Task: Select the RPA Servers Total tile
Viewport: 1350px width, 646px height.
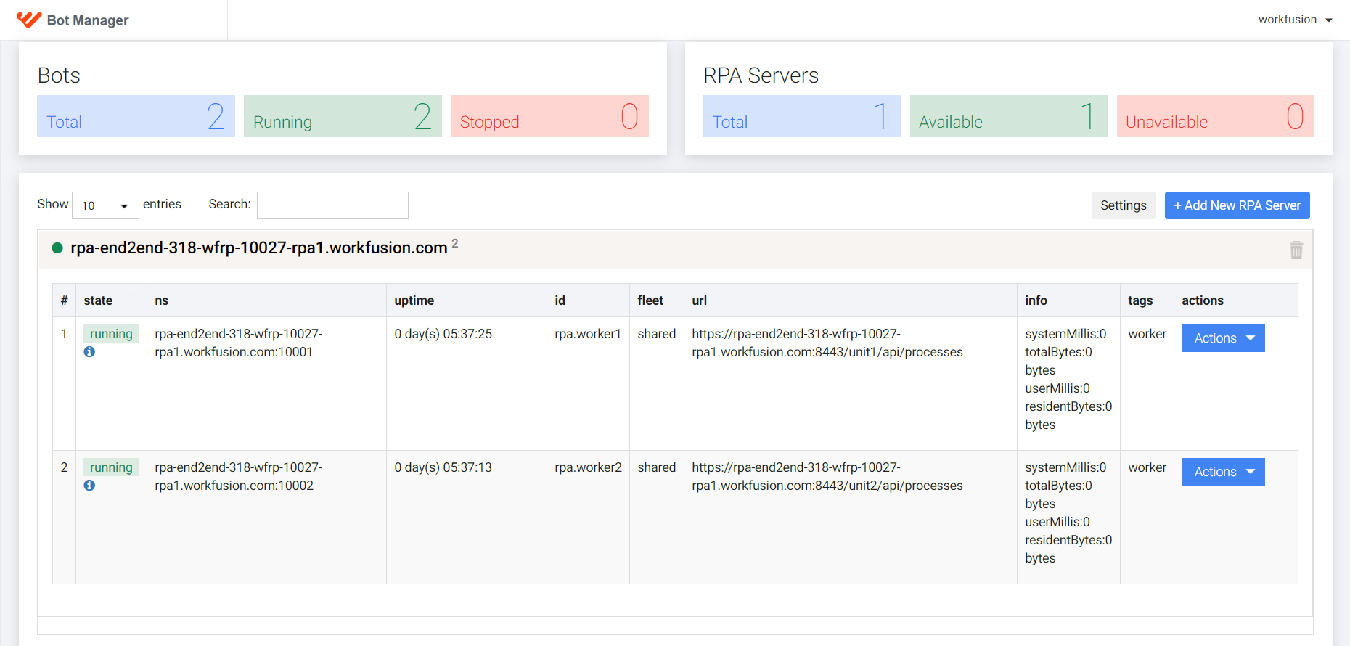Action: [802, 116]
